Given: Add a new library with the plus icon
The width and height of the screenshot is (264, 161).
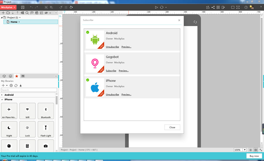Looking at the screenshot, I should (3, 85).
